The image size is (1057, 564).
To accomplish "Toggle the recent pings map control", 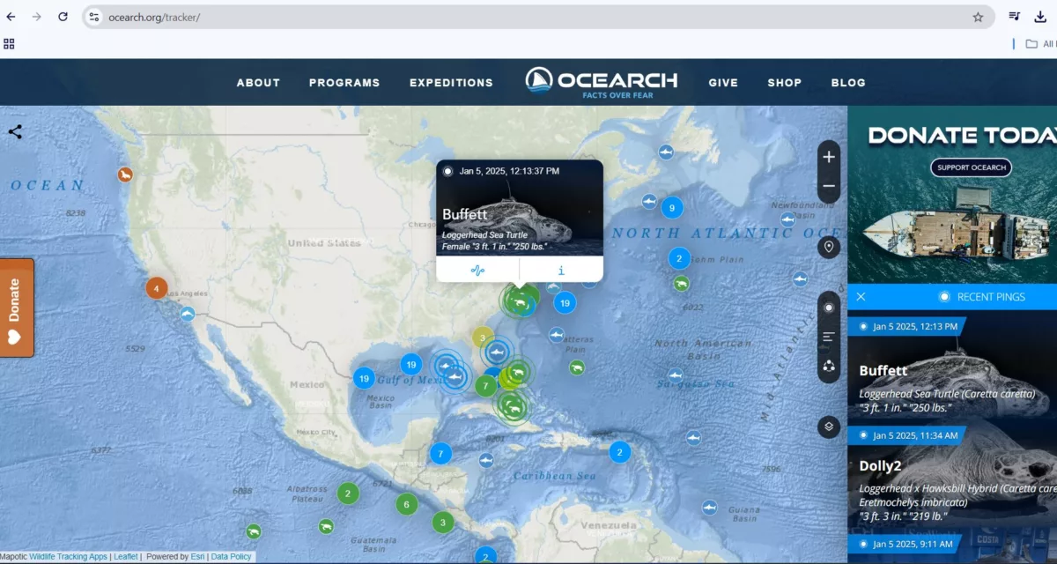I will pos(829,308).
